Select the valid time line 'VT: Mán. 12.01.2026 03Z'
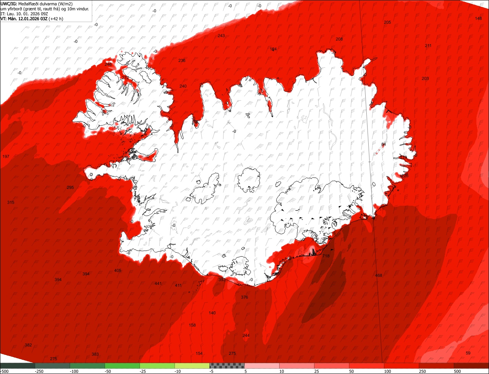The height and width of the screenshot is (374, 489). point(24,19)
